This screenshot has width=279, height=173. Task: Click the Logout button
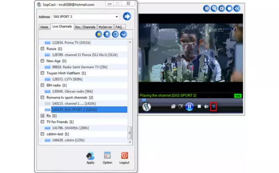[x=124, y=158]
